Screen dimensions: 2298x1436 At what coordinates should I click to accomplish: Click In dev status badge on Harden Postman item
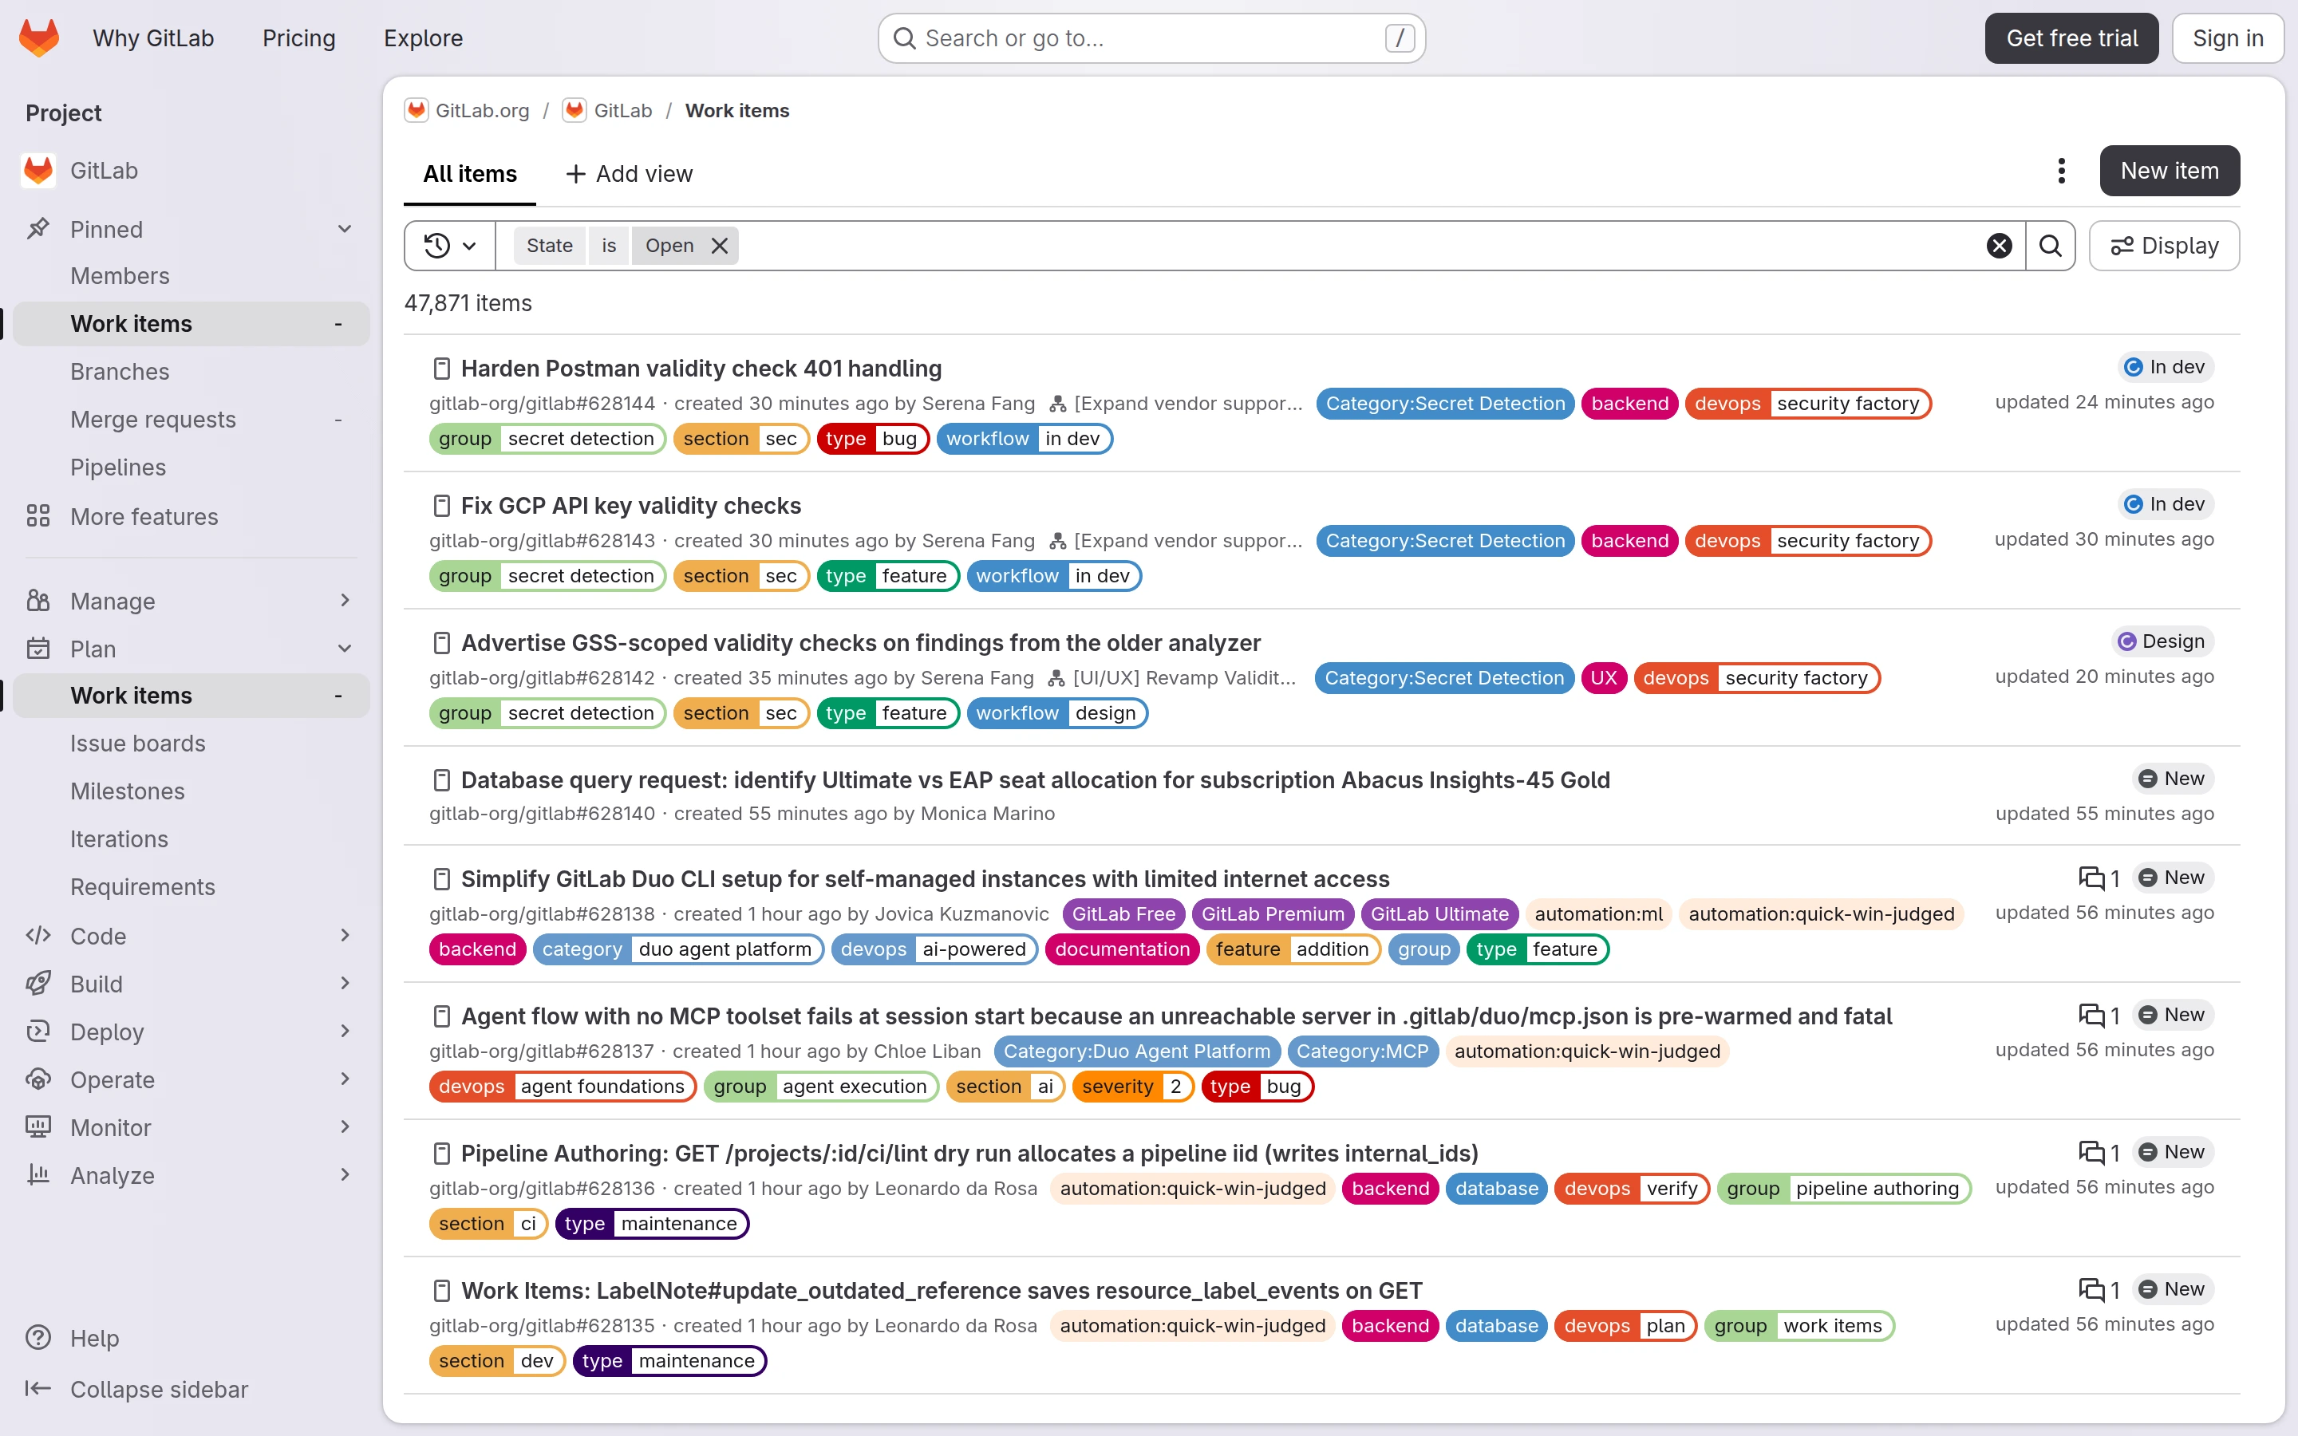(2166, 367)
